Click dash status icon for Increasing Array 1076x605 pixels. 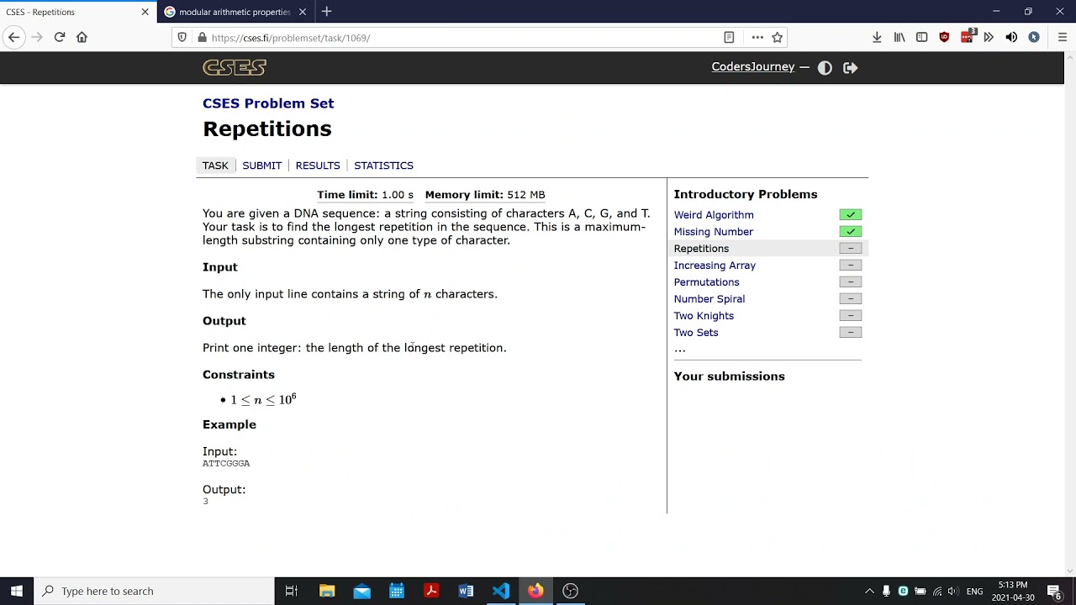coord(850,266)
